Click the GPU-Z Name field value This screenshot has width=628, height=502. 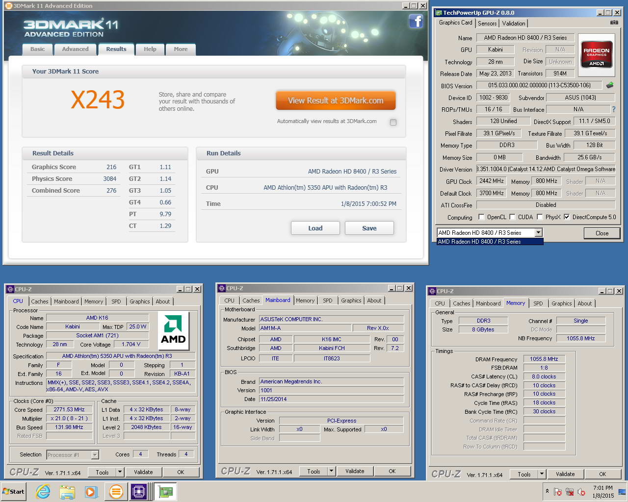pos(525,38)
